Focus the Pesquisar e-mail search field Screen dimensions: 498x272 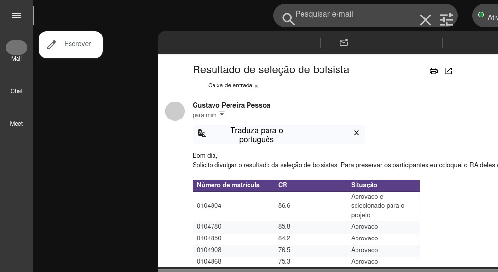pyautogui.click(x=350, y=14)
